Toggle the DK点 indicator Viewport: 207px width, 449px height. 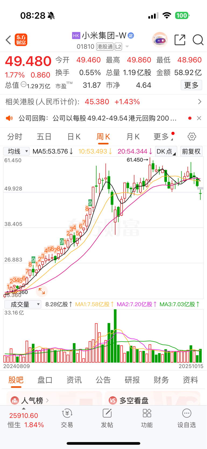(166, 151)
